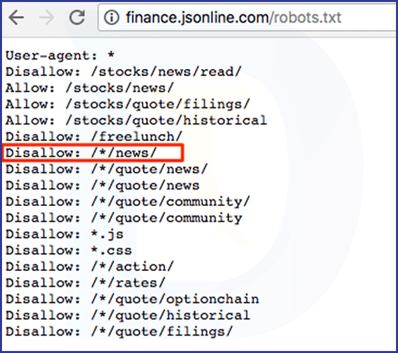This screenshot has width=398, height=353.
Task: Click the Disallow /stocks/news/read/ line
Action: 123,72
